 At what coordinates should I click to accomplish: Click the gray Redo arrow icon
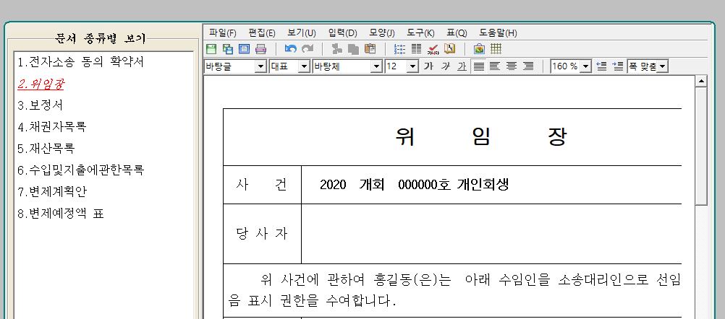tap(307, 49)
